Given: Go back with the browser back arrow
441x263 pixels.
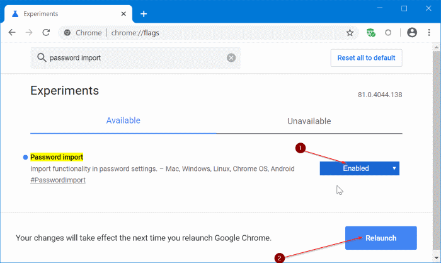Looking at the screenshot, I should [x=12, y=33].
